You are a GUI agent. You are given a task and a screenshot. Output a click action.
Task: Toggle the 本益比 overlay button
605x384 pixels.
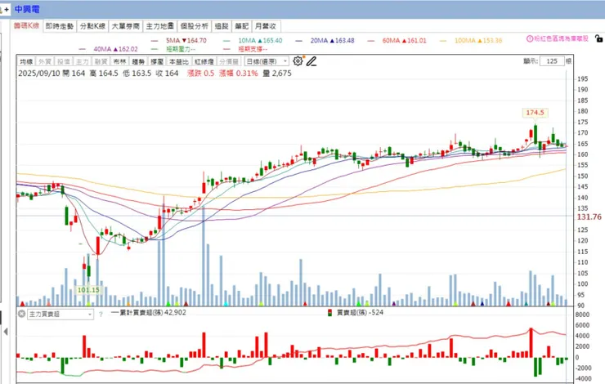pos(179,61)
